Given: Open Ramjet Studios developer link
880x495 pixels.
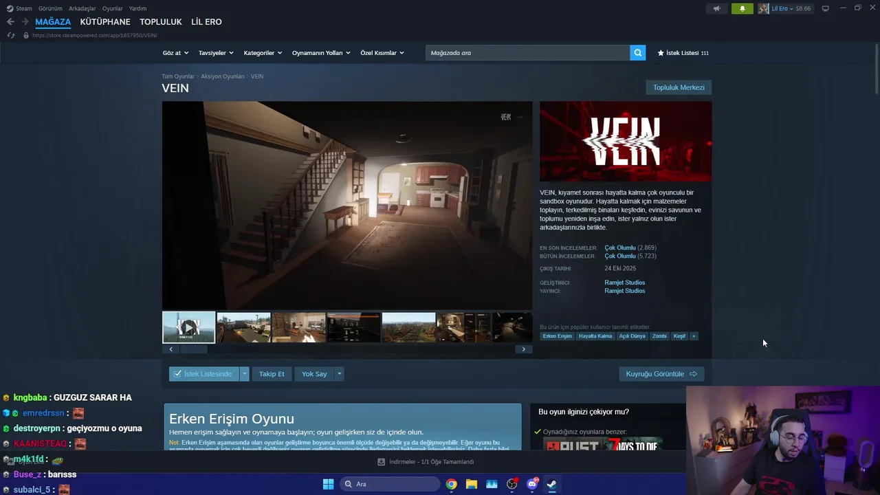Looking at the screenshot, I should click(625, 283).
